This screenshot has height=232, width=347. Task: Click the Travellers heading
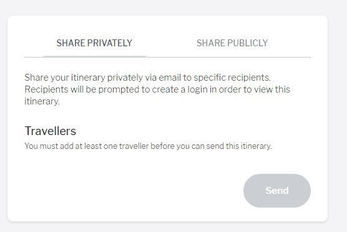pyautogui.click(x=51, y=131)
